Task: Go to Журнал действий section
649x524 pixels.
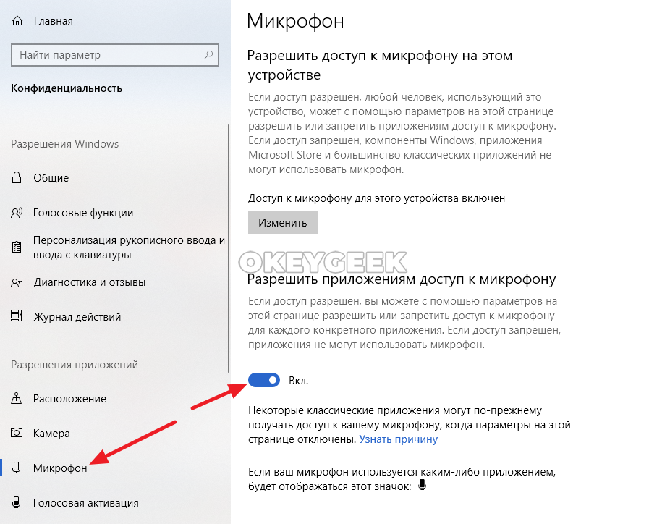Action: click(x=77, y=316)
